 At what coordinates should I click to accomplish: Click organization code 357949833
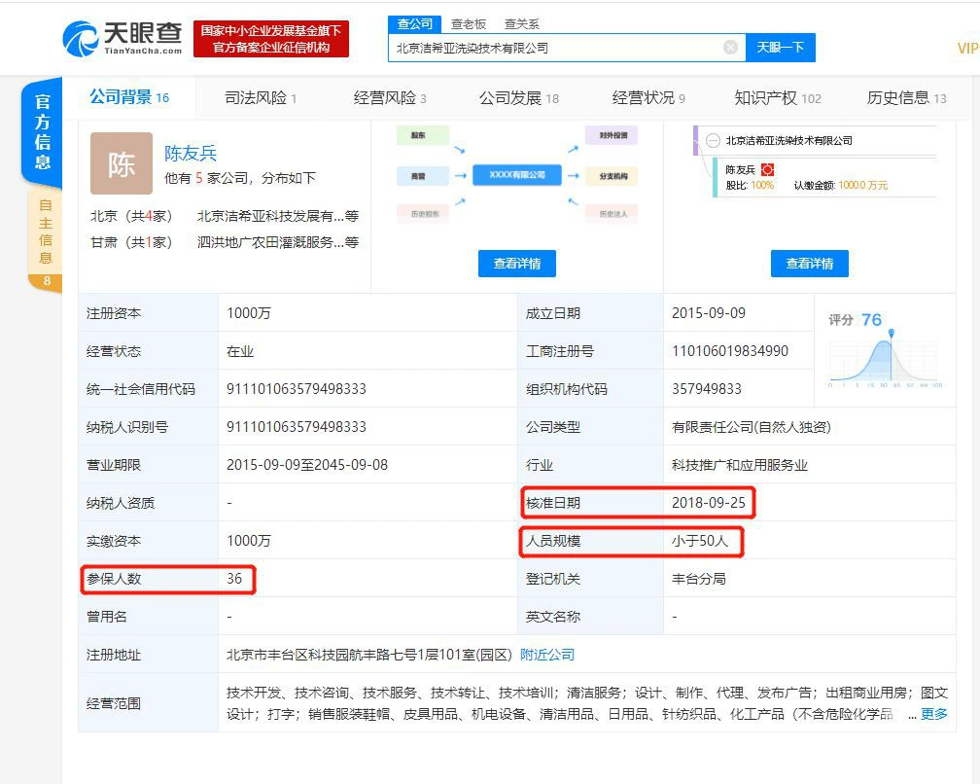pyautogui.click(x=706, y=389)
